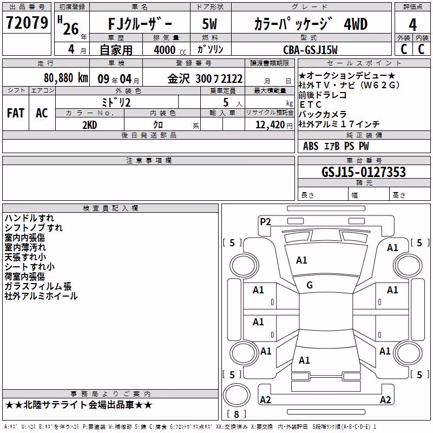Select door type value 5W

coord(209,24)
